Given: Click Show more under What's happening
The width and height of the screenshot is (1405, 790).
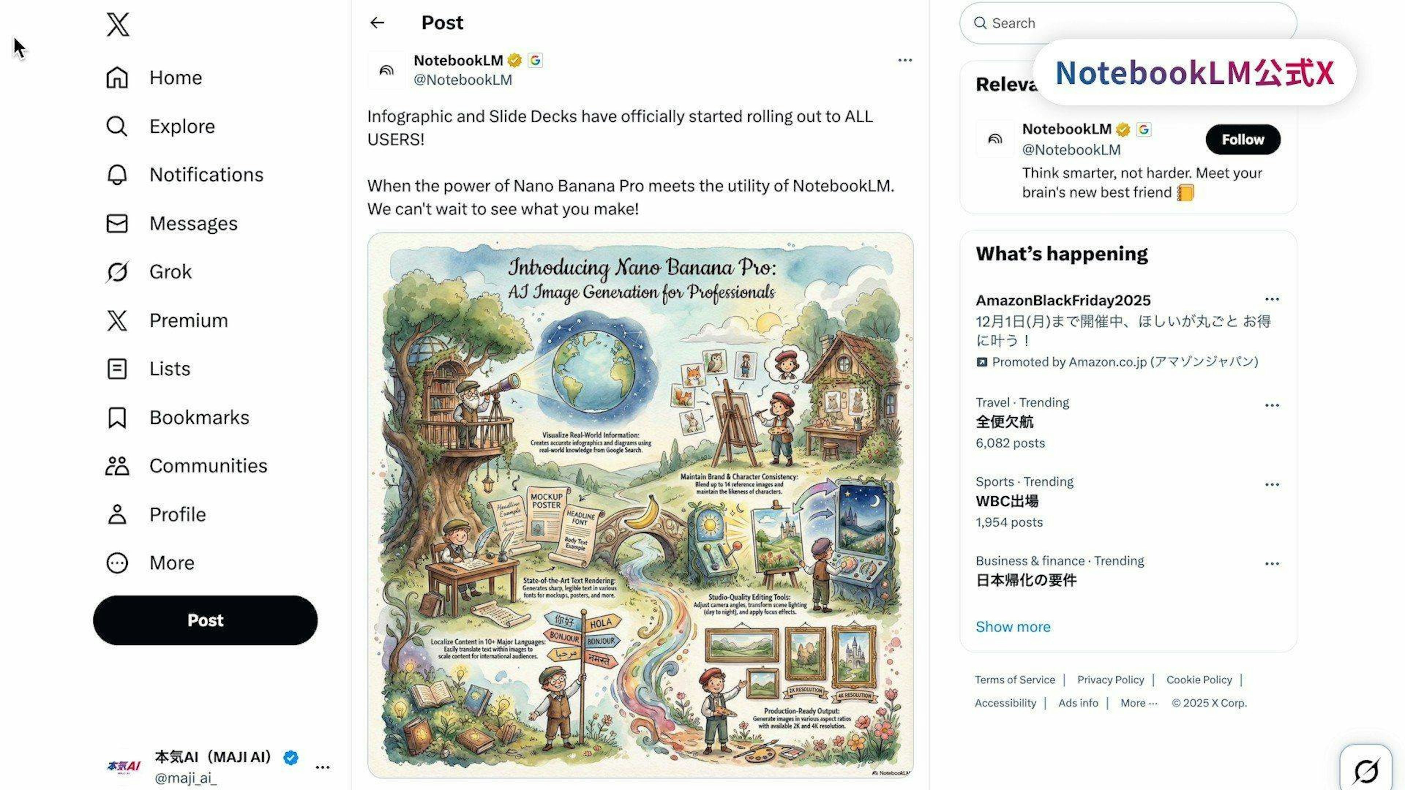Looking at the screenshot, I should tap(1012, 627).
